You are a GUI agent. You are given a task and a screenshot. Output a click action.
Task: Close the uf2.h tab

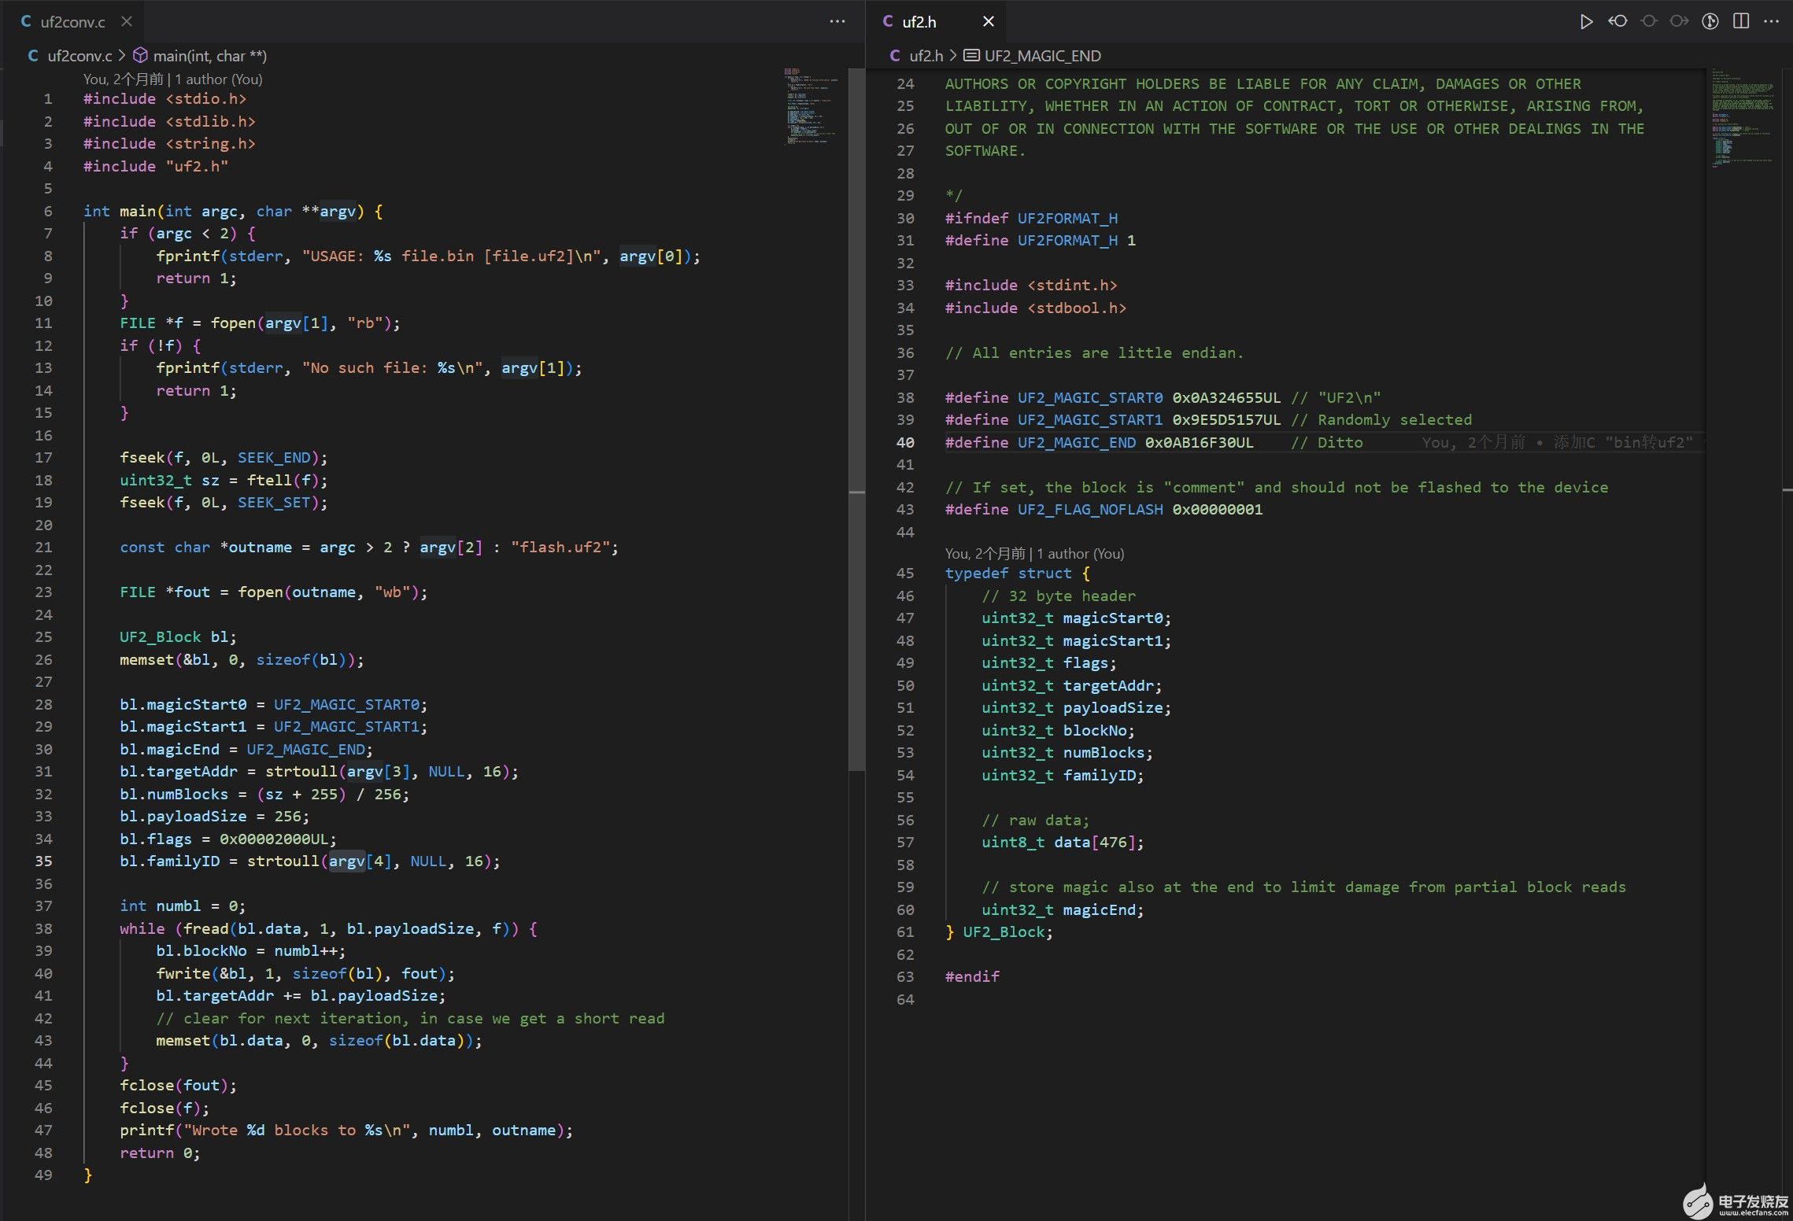(989, 21)
